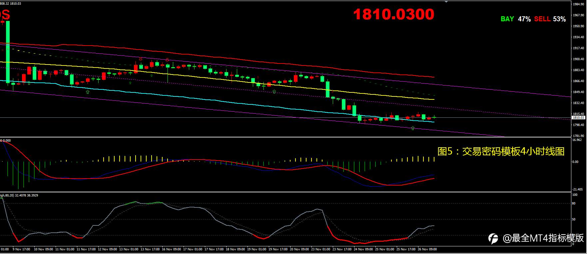This screenshot has width=587, height=254.
Task: Click the gray chart shift triangle on the top edge
Action: [x=446, y=2]
